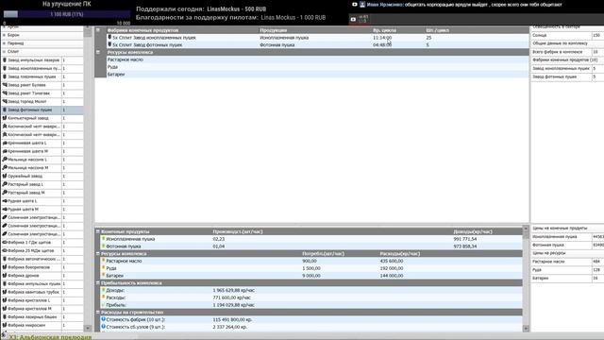
Task: Click the income value 991 771,54
Action: click(465, 239)
